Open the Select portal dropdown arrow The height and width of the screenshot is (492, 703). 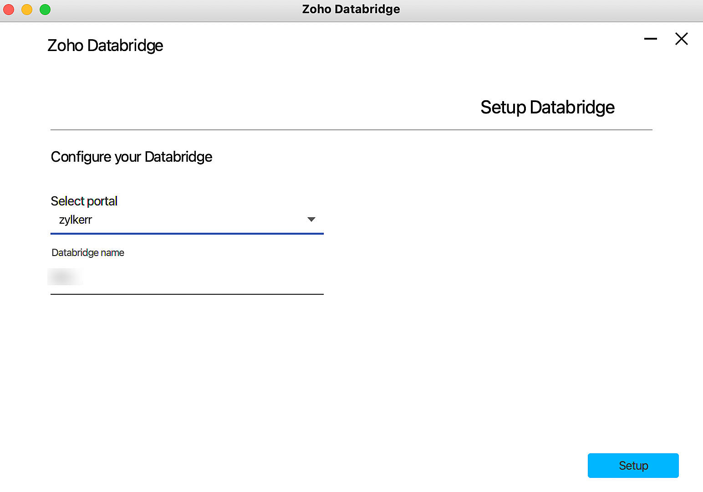pyautogui.click(x=311, y=220)
